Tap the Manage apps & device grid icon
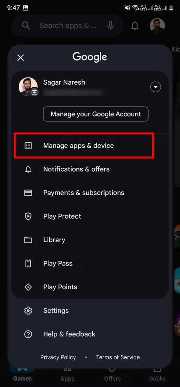This screenshot has height=387, width=180. pos(28,146)
